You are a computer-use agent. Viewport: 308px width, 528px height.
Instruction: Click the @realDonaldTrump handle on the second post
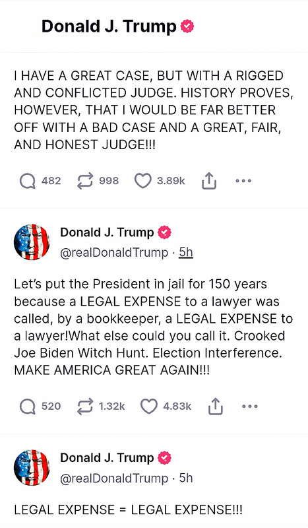click(x=114, y=253)
